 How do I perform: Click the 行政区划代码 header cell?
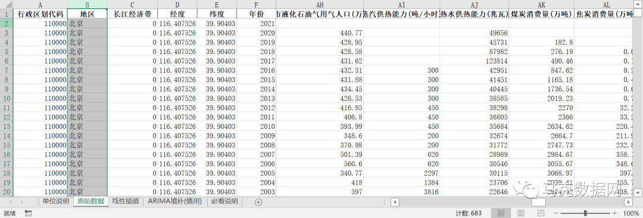click(40, 14)
